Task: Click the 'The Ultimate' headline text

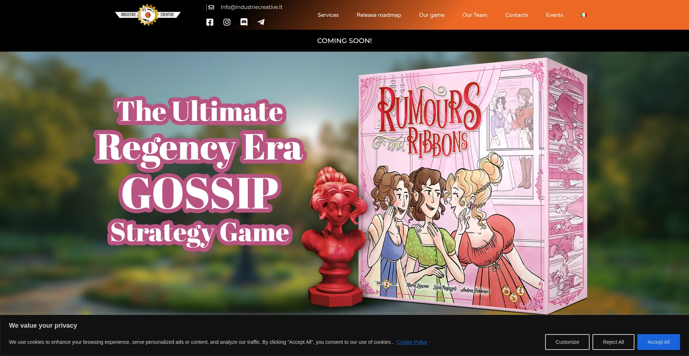Action: 200,111
